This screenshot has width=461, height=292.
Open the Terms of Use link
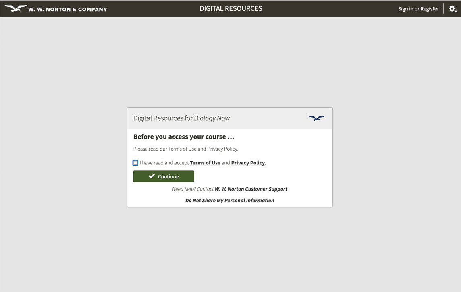coord(205,163)
